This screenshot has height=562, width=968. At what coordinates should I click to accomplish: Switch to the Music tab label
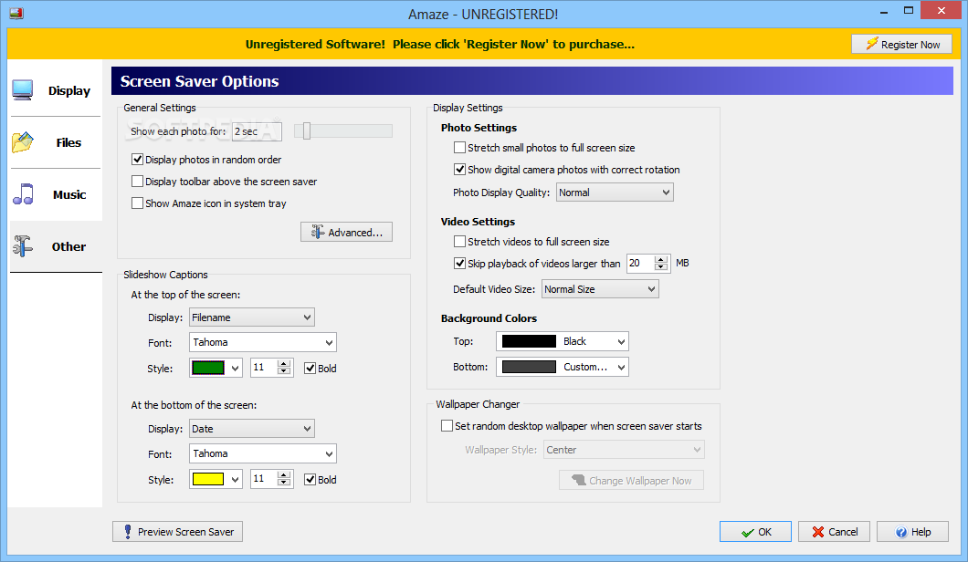(x=69, y=195)
